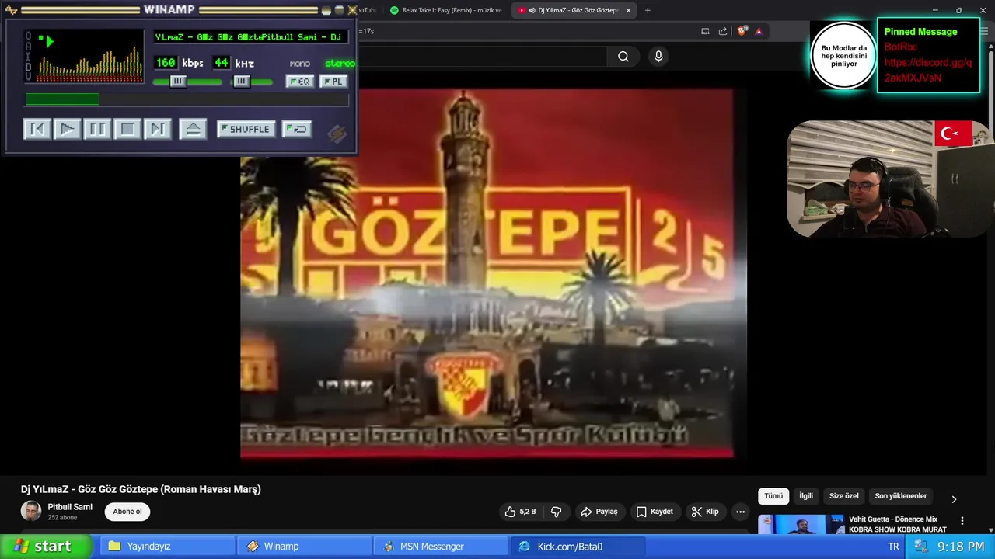Toggle Winamp SHUFFLE mode
Viewport: 995px width, 559px height.
pos(246,129)
